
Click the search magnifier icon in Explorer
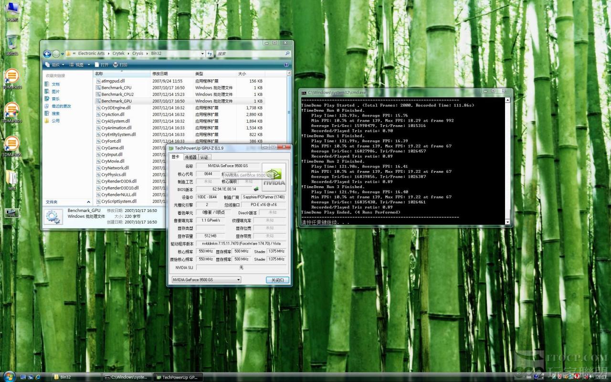[287, 53]
